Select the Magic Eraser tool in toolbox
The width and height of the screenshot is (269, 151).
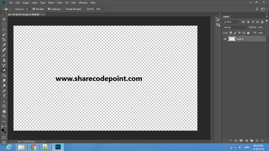pyautogui.click(x=4, y=70)
